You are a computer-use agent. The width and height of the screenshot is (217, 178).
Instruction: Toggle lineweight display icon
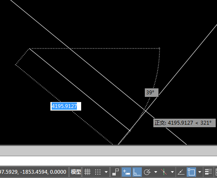208,172
